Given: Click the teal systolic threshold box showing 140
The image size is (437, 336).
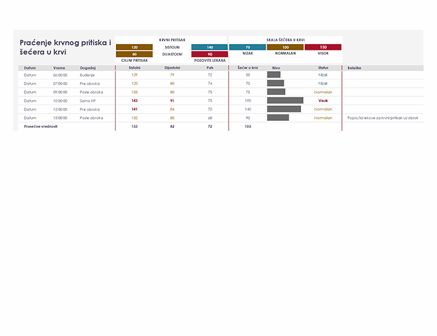Looking at the screenshot, I should point(210,47).
